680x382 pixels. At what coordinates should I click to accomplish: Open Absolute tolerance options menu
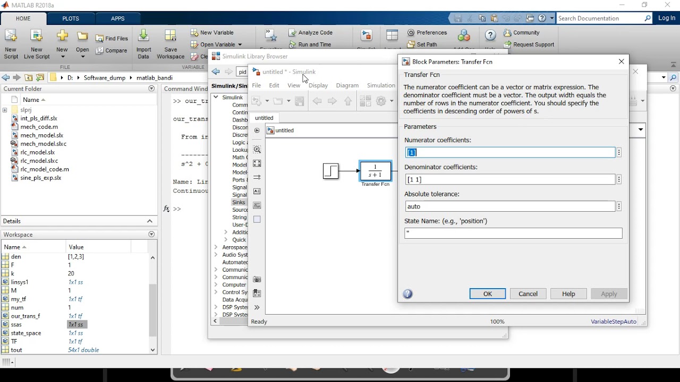619,206
